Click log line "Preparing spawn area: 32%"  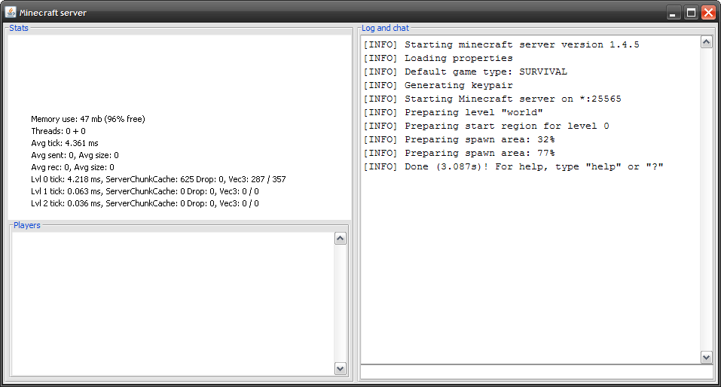(x=460, y=140)
